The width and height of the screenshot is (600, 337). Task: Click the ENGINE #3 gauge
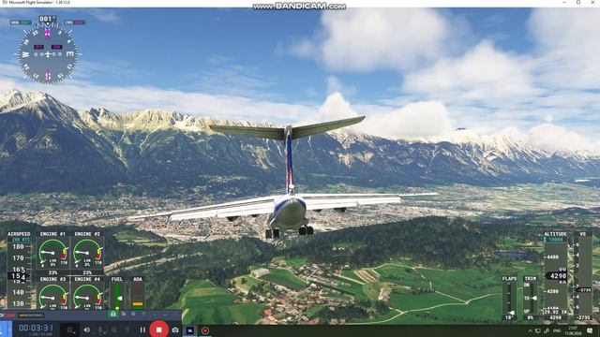coord(52,296)
